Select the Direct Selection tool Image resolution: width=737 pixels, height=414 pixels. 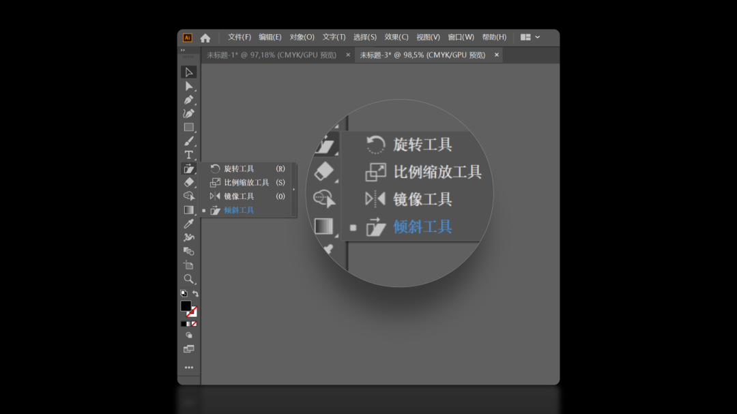click(x=188, y=86)
